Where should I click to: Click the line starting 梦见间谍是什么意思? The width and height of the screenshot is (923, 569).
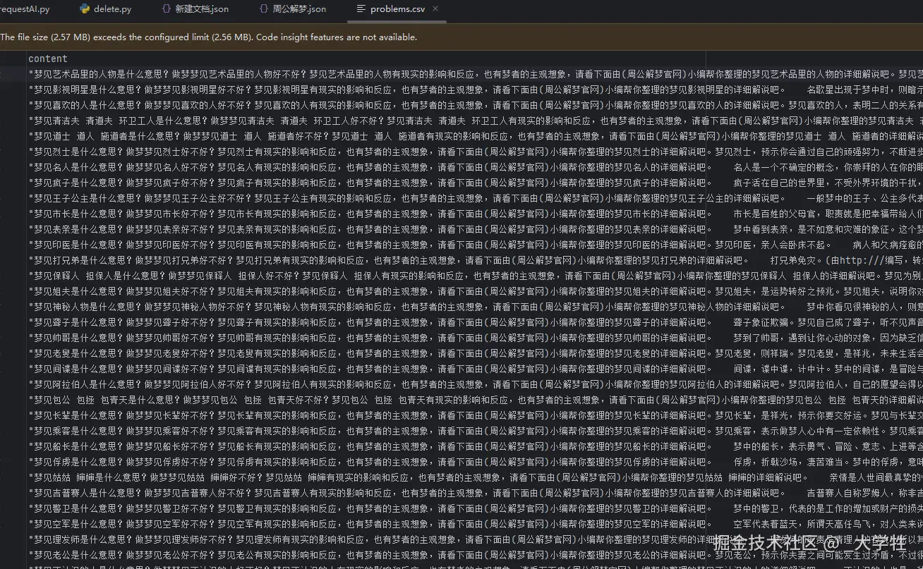point(476,369)
